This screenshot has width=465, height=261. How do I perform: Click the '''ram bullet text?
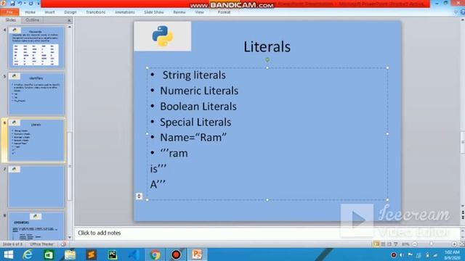(174, 153)
